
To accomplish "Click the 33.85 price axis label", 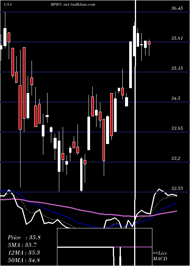I will (x=177, y=128).
